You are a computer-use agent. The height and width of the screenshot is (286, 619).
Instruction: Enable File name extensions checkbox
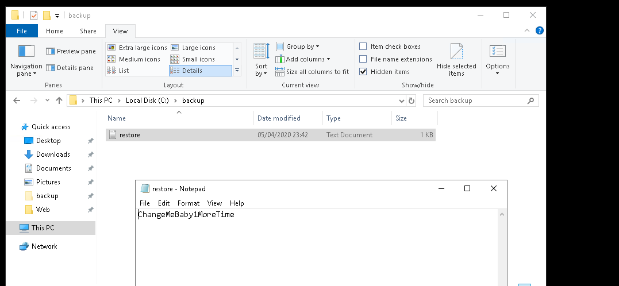(x=363, y=59)
